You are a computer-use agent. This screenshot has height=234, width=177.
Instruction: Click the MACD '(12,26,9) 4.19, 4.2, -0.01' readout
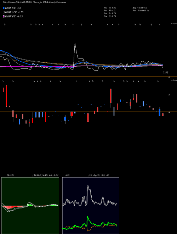[x=45, y=175]
